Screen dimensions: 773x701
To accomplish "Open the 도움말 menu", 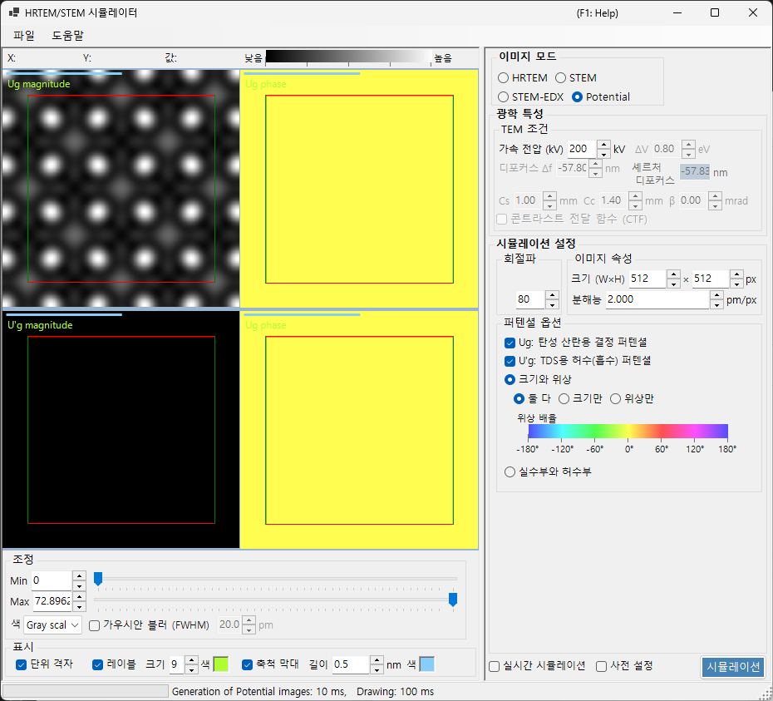I will pos(67,36).
